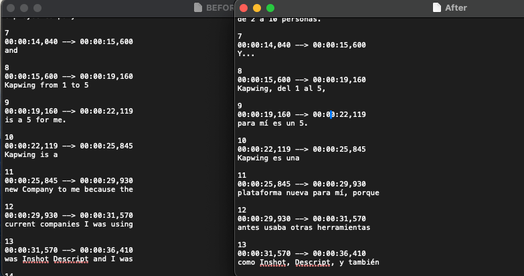Screen dimensions: 524x276
Task: Click 'Y...' line in the After window
Action: pos(246,53)
